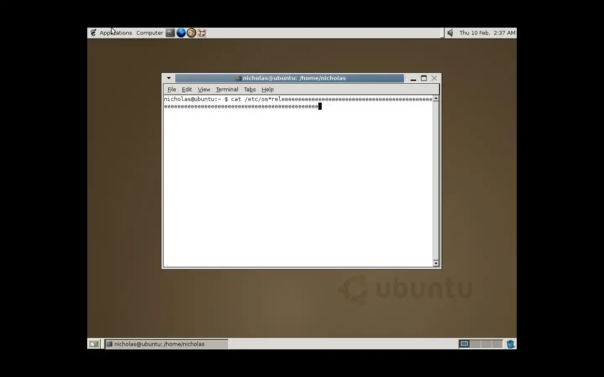Image resolution: width=604 pixels, height=377 pixels.
Task: Minimize the terminal window
Action: [413, 78]
